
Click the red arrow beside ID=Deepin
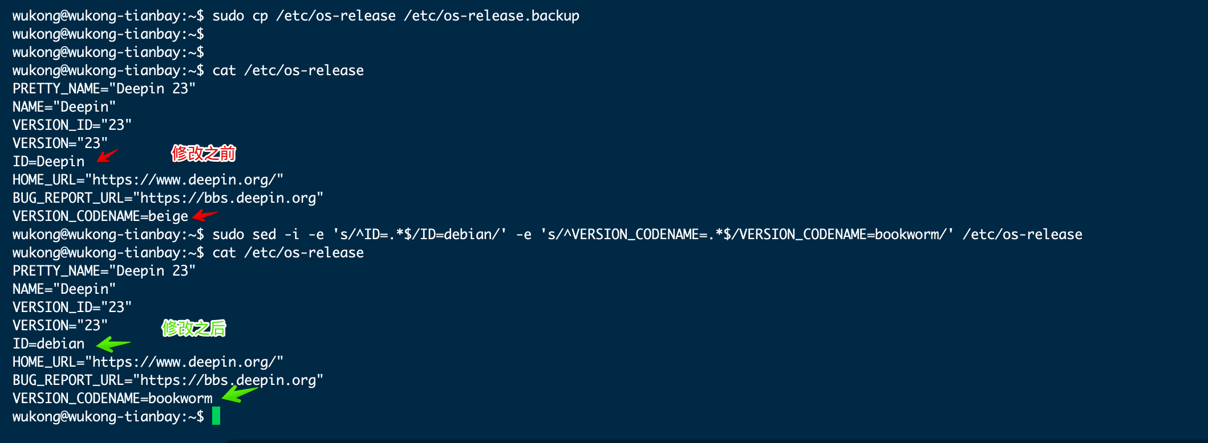pos(107,156)
